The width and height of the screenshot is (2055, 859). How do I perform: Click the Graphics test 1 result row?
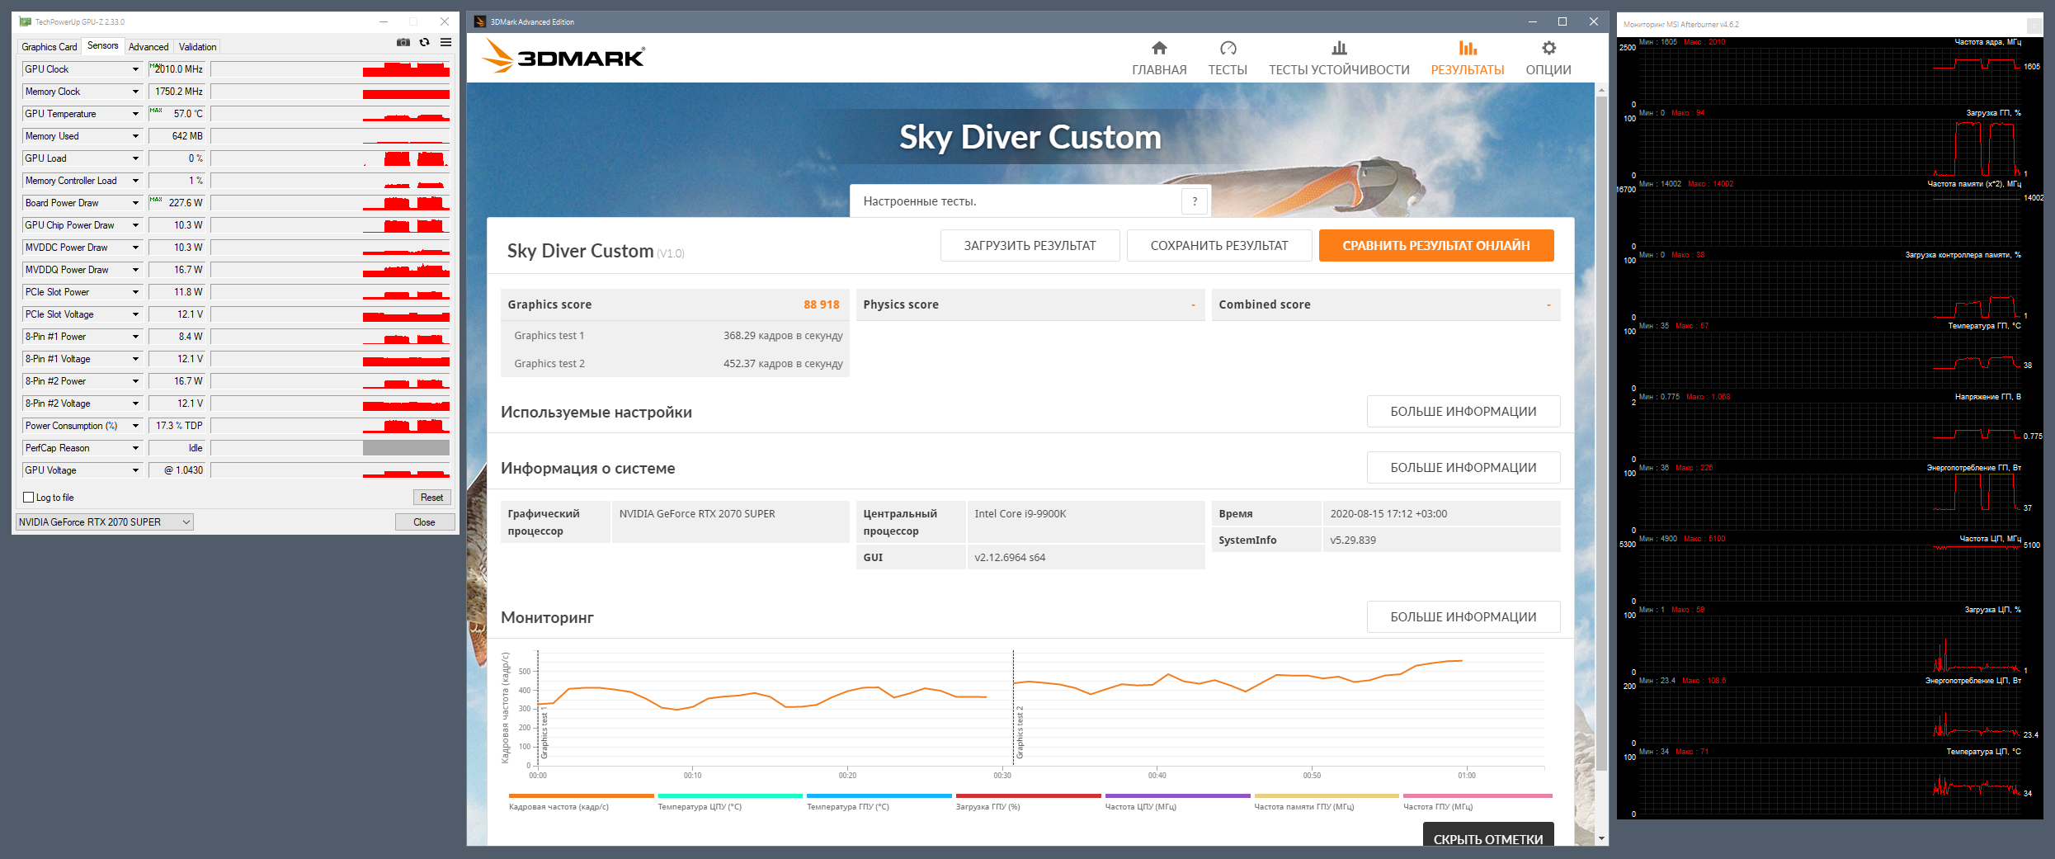675,336
